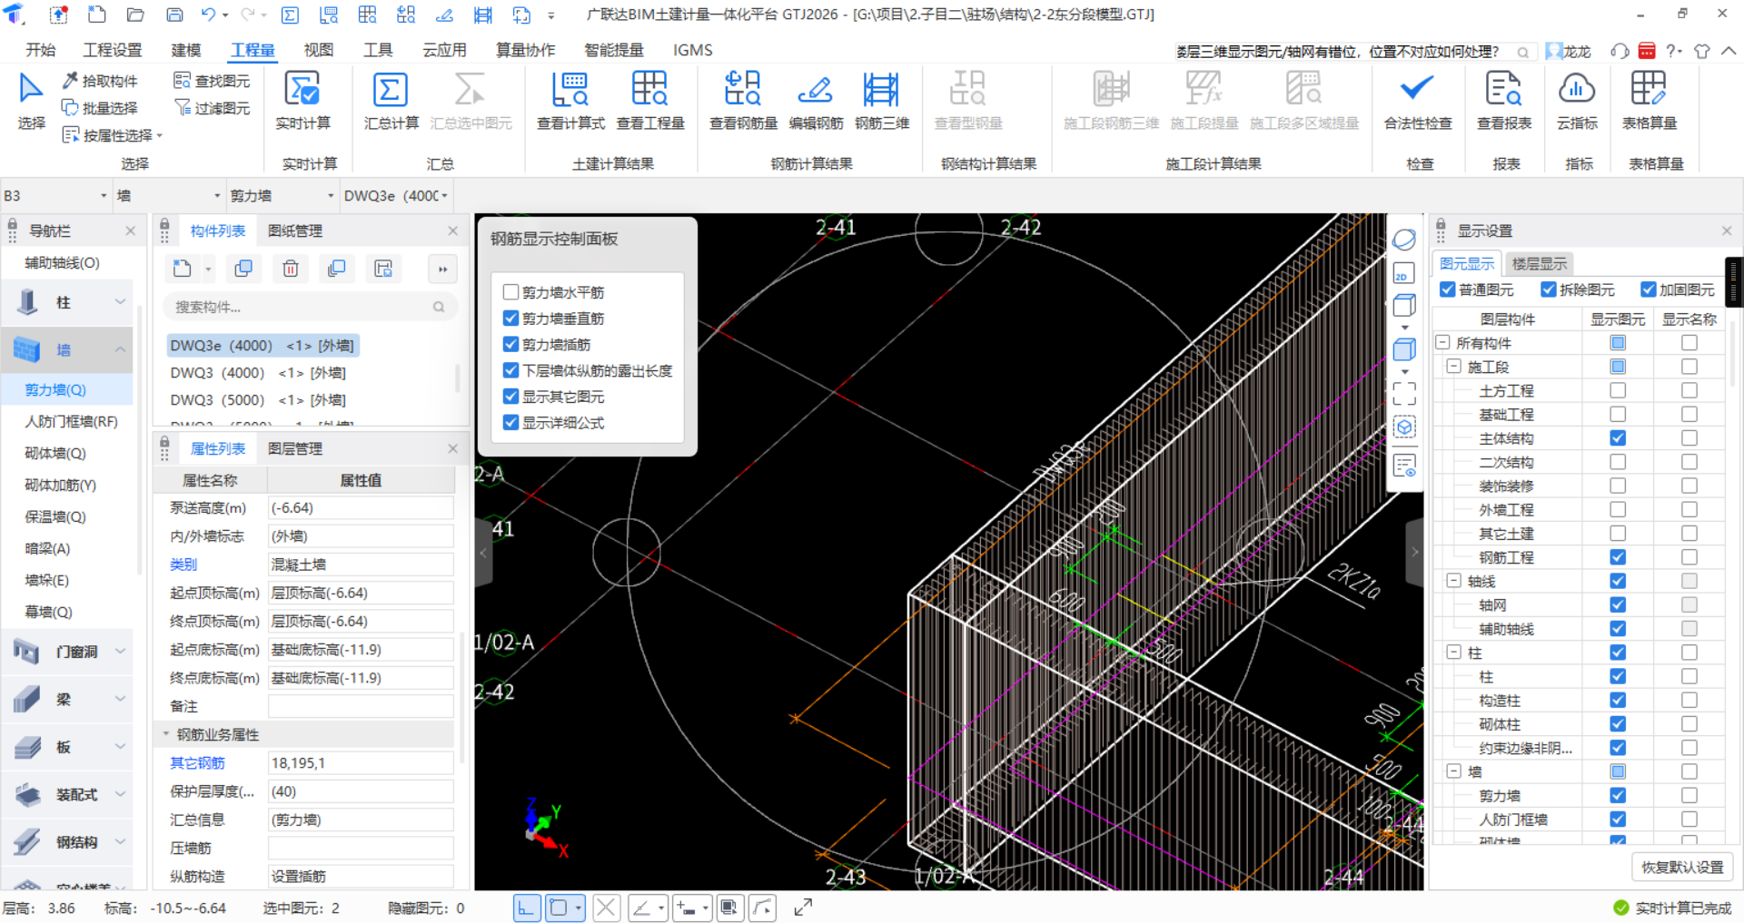
Task: Check 土方工程 显示图元 box
Action: [x=1618, y=390]
